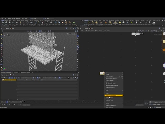Play the timeline forward
This screenshot has height=124, width=165.
coord(9,102)
